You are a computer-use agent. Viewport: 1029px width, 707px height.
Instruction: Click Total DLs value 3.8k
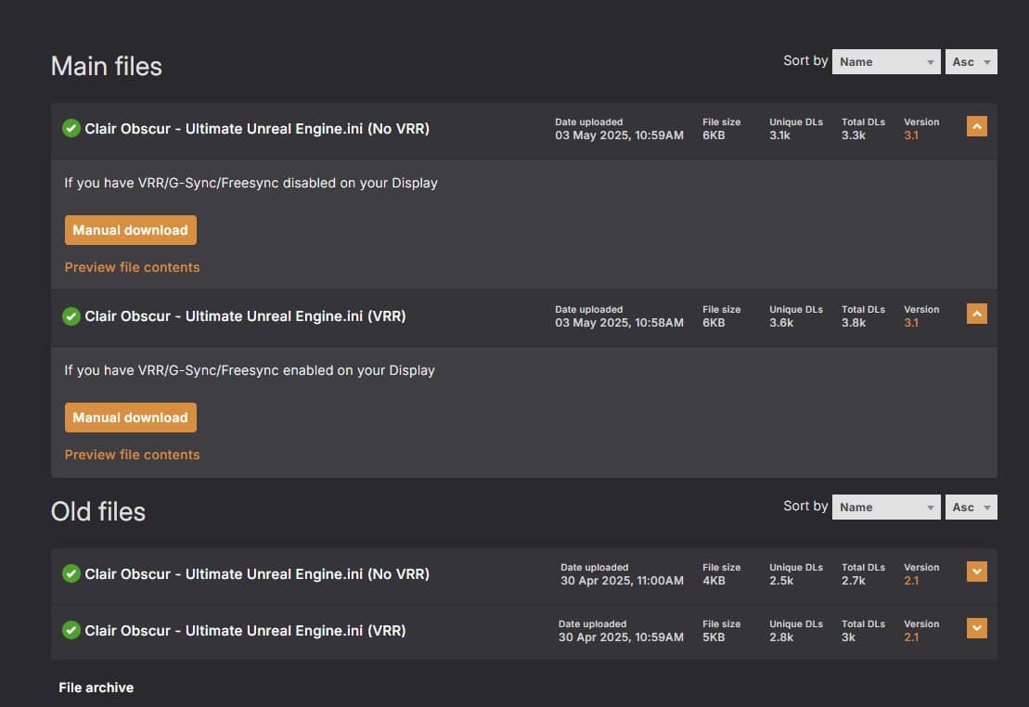click(x=853, y=323)
